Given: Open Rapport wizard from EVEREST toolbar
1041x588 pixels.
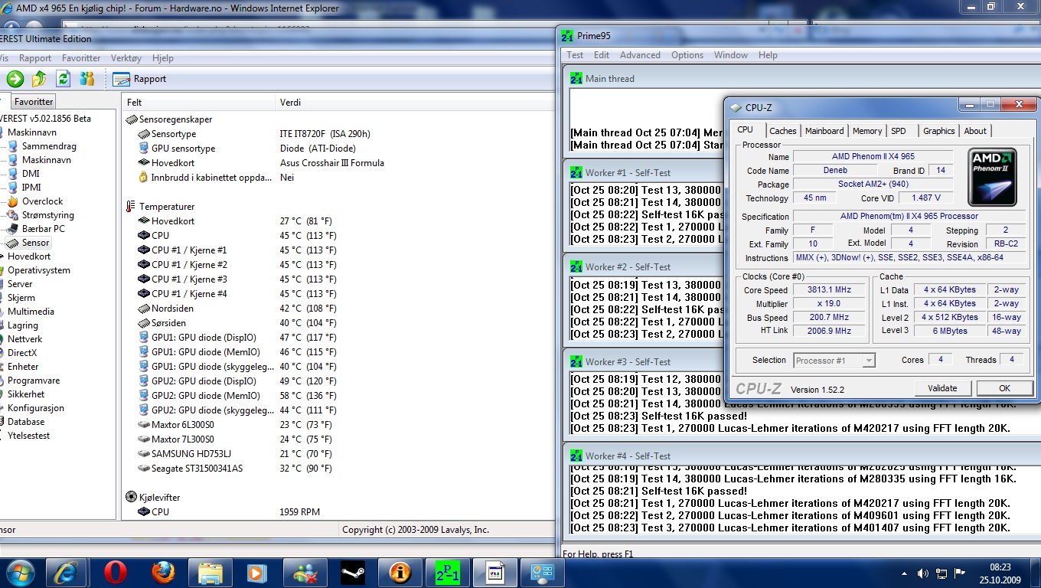Looking at the screenshot, I should coord(139,78).
